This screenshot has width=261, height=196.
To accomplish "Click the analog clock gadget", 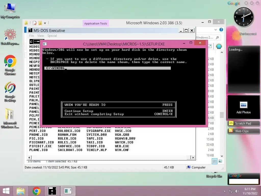I will coord(243,17).
